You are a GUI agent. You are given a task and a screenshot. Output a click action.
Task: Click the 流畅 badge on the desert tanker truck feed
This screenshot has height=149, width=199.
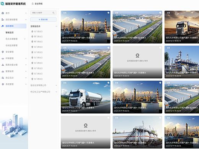pyautogui.click(x=168, y=13)
